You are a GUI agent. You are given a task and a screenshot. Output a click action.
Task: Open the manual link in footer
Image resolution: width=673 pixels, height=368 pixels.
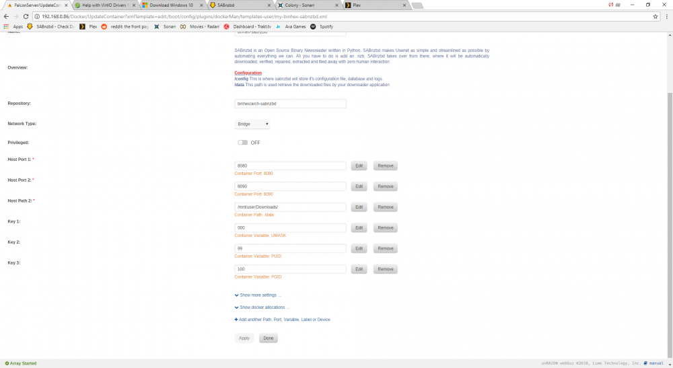(x=653, y=363)
